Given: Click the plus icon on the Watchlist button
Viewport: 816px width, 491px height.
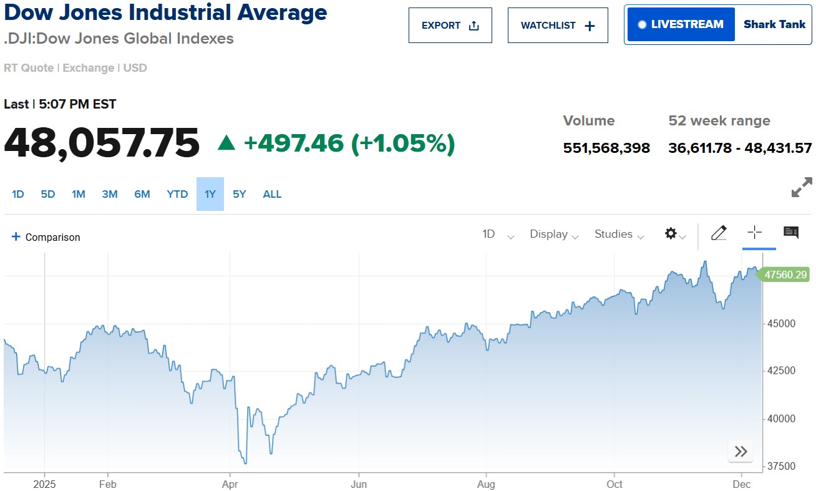Looking at the screenshot, I should (x=588, y=25).
